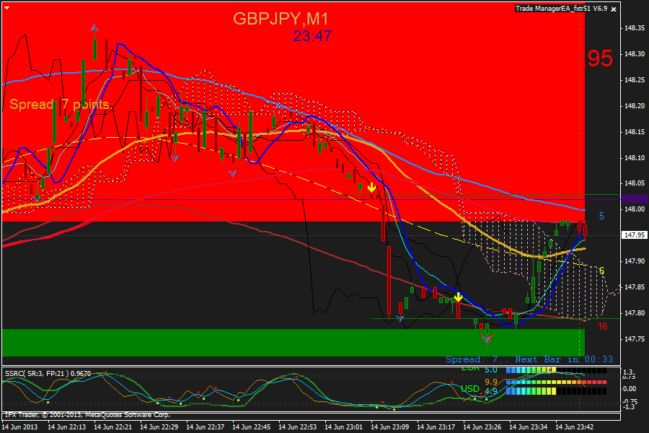The image size is (649, 433).
Task: Click the 148.05 price scale value
Action: (635, 183)
